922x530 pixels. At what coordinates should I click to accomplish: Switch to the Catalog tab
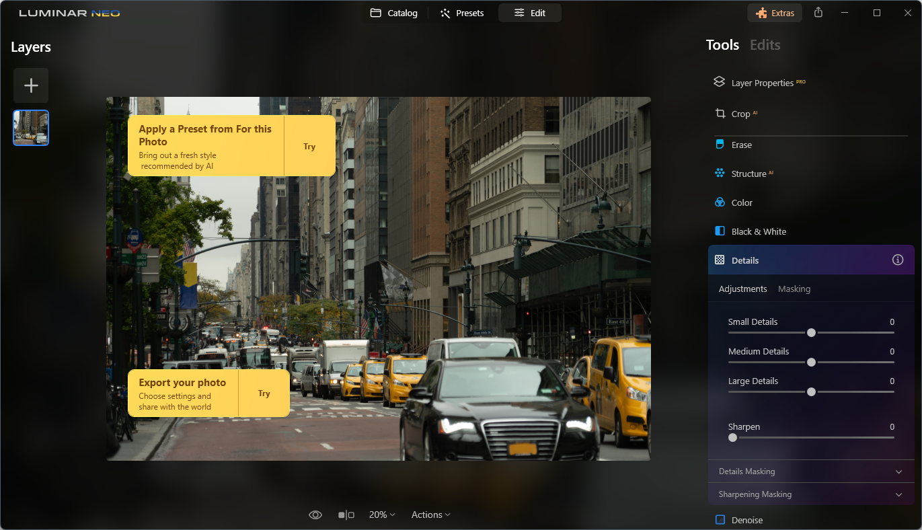tap(394, 13)
